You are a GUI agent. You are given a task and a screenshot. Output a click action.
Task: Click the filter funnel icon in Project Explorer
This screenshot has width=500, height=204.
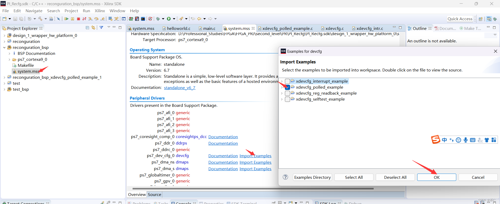click(101, 28)
